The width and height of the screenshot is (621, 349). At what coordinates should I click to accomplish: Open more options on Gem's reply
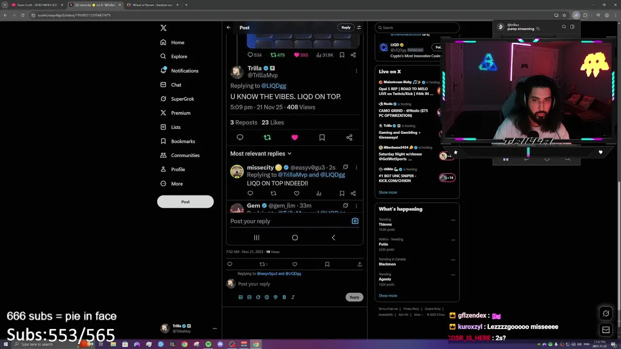coord(356,206)
